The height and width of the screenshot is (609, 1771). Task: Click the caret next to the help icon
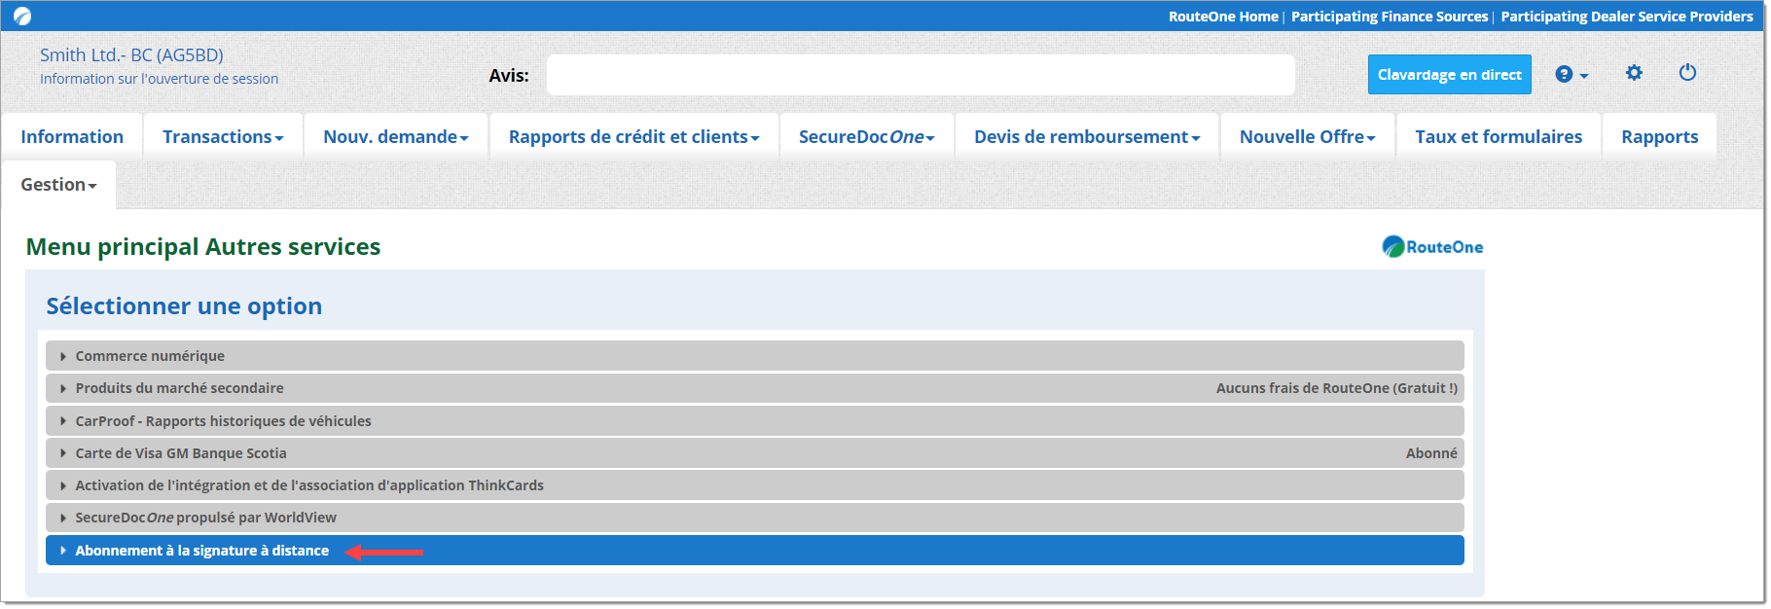pos(1584,76)
